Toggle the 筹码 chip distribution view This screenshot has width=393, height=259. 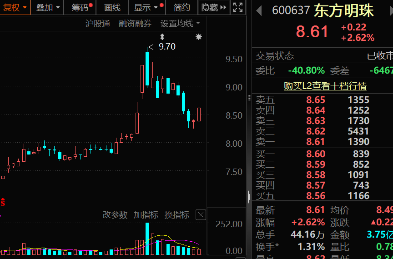(x=81, y=7)
